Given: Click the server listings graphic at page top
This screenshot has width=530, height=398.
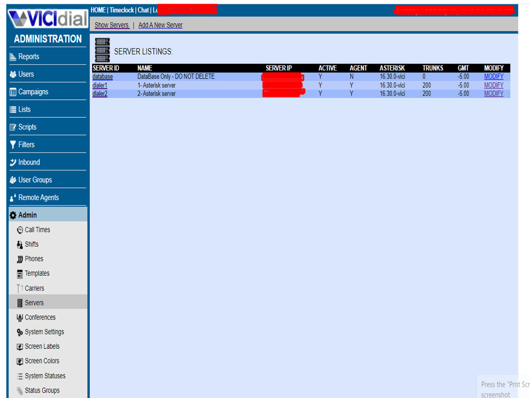Looking at the screenshot, I should pyautogui.click(x=101, y=48).
